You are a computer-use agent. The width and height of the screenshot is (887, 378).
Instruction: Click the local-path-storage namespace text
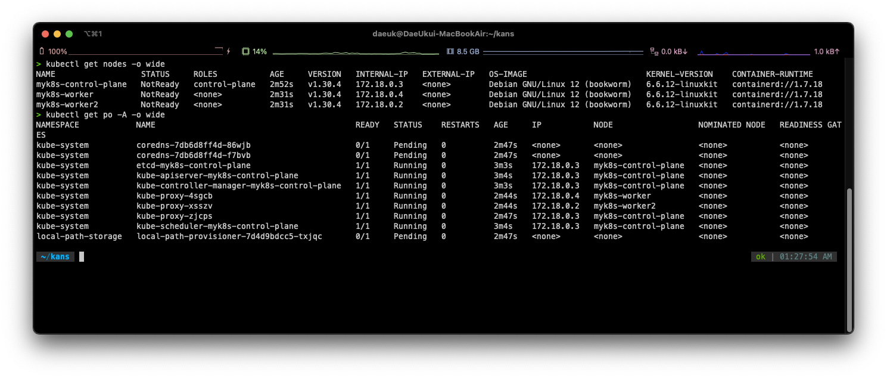pos(79,236)
